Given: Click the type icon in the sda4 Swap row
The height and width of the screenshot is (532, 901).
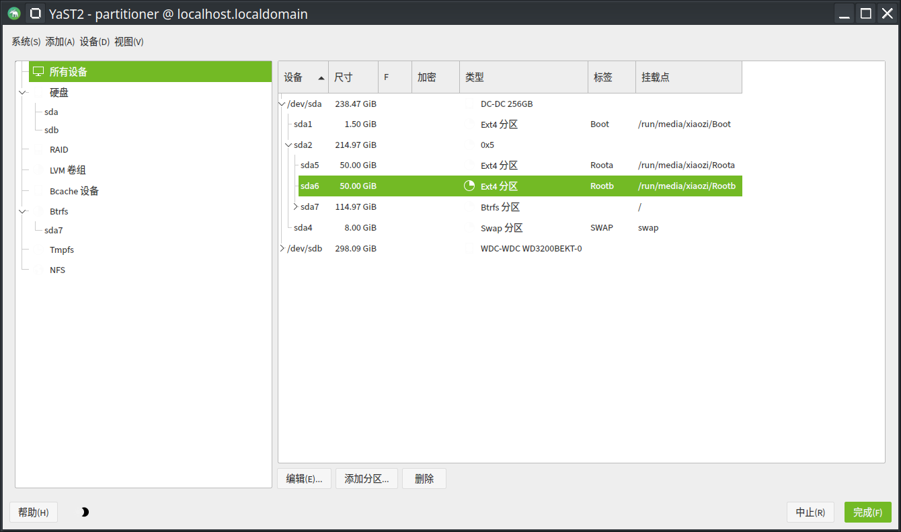Looking at the screenshot, I should click(469, 227).
